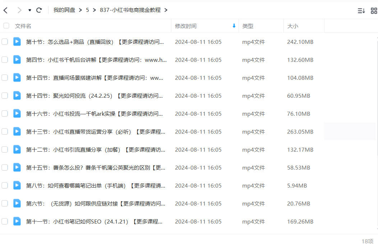Image resolution: width=378 pixels, height=244 pixels.
Task: Expand chevron after the 5 breadcrumb
Action: (x=94, y=10)
